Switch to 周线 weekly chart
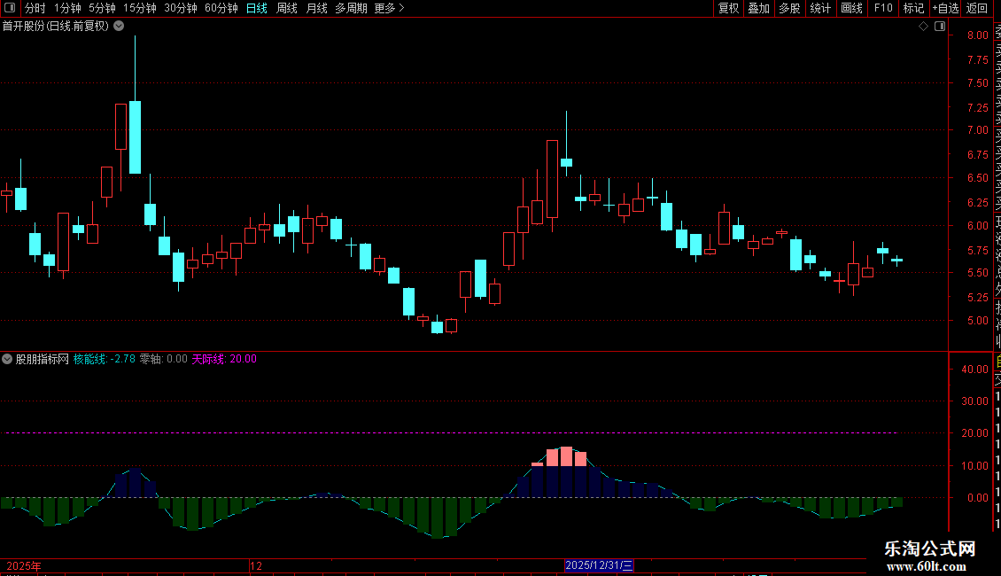Image resolution: width=1001 pixels, height=576 pixels. [287, 8]
